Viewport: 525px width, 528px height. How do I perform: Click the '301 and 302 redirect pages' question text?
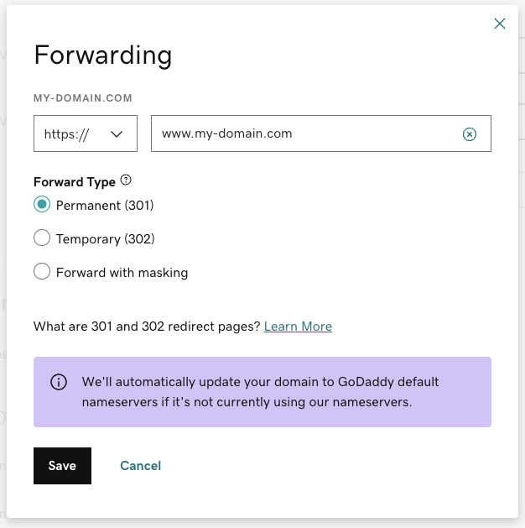[x=147, y=327]
